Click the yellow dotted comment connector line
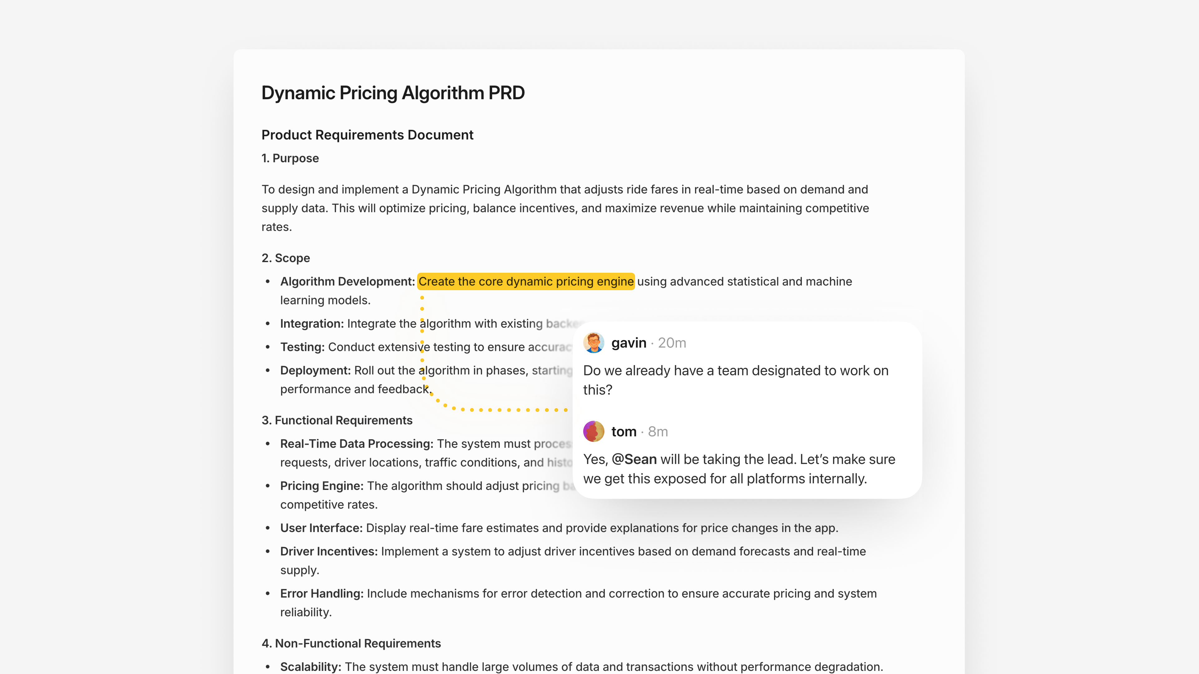Viewport: 1199px width, 674px height. (422, 349)
